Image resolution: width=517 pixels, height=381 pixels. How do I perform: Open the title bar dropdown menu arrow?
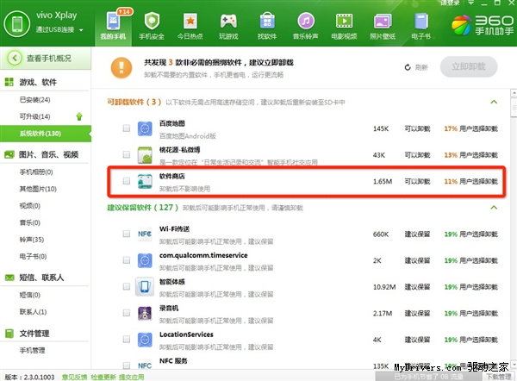[470, 3]
